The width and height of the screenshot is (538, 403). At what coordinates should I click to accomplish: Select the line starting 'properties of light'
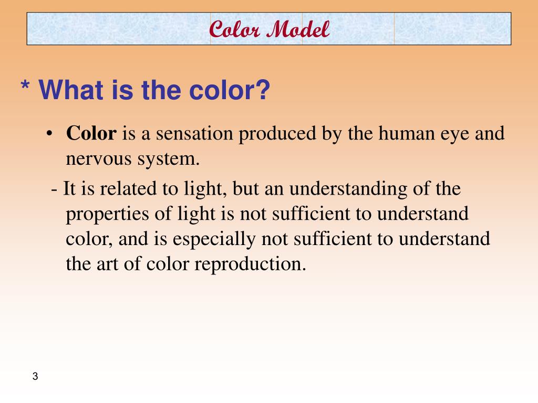click(x=267, y=214)
